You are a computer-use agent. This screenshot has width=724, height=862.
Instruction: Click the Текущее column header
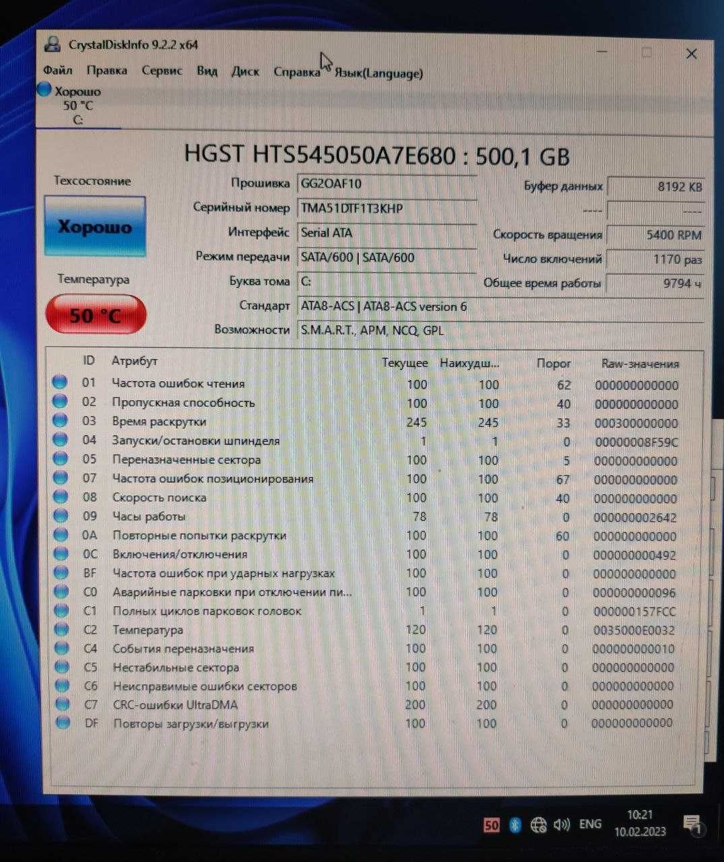(x=405, y=362)
